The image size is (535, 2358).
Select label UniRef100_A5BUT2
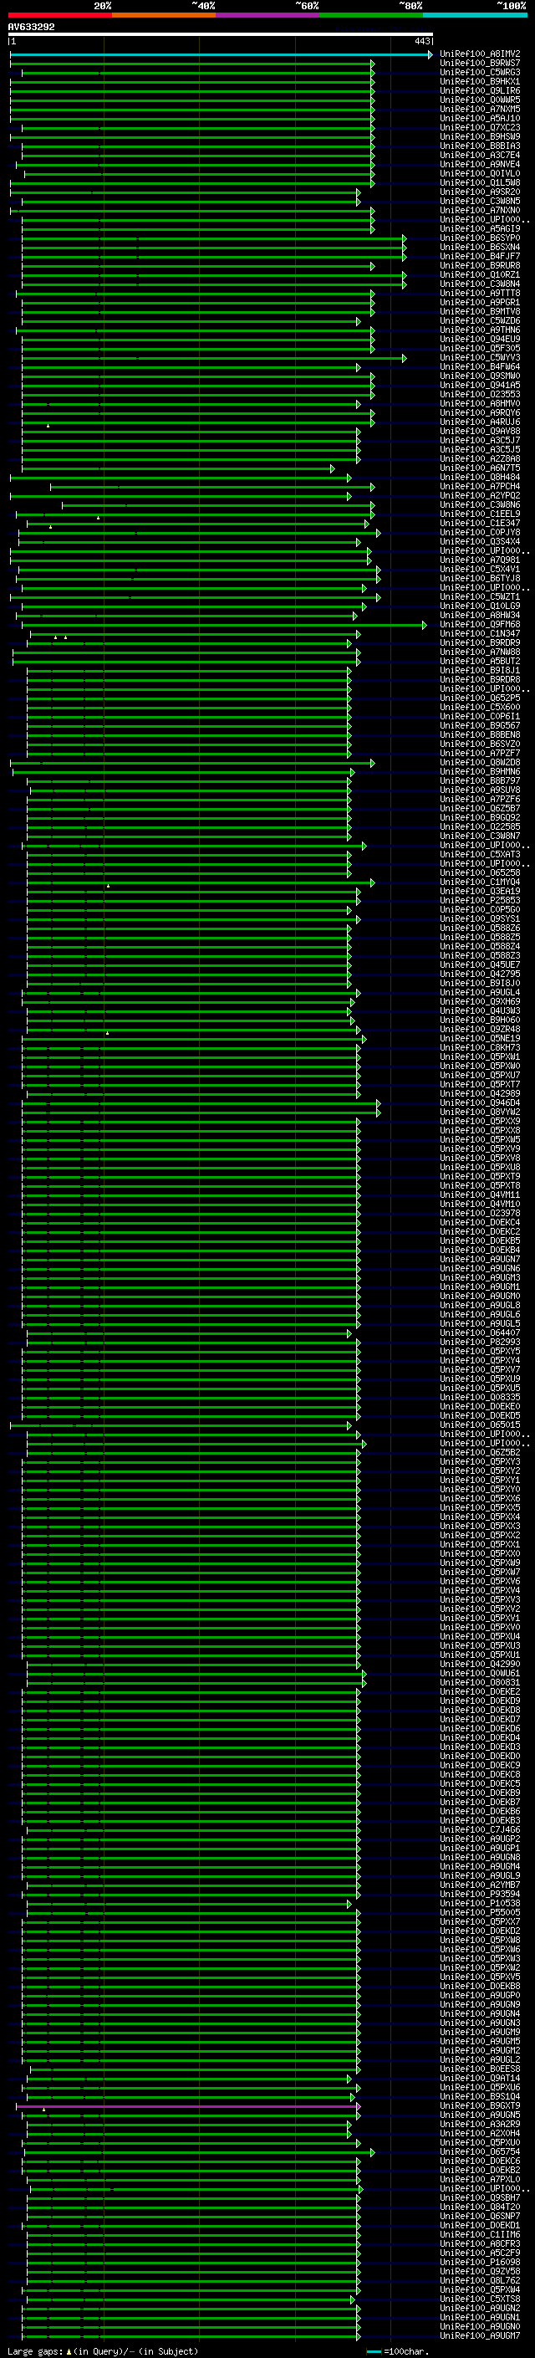click(479, 661)
